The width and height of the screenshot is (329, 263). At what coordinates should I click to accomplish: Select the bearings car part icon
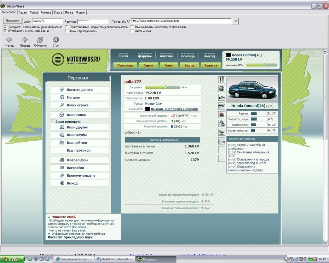221,123
